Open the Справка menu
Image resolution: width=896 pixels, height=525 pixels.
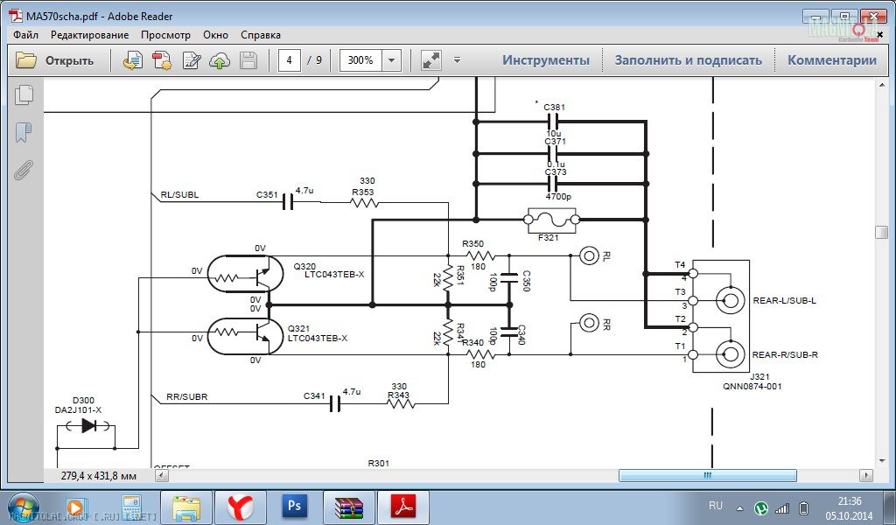coord(261,35)
